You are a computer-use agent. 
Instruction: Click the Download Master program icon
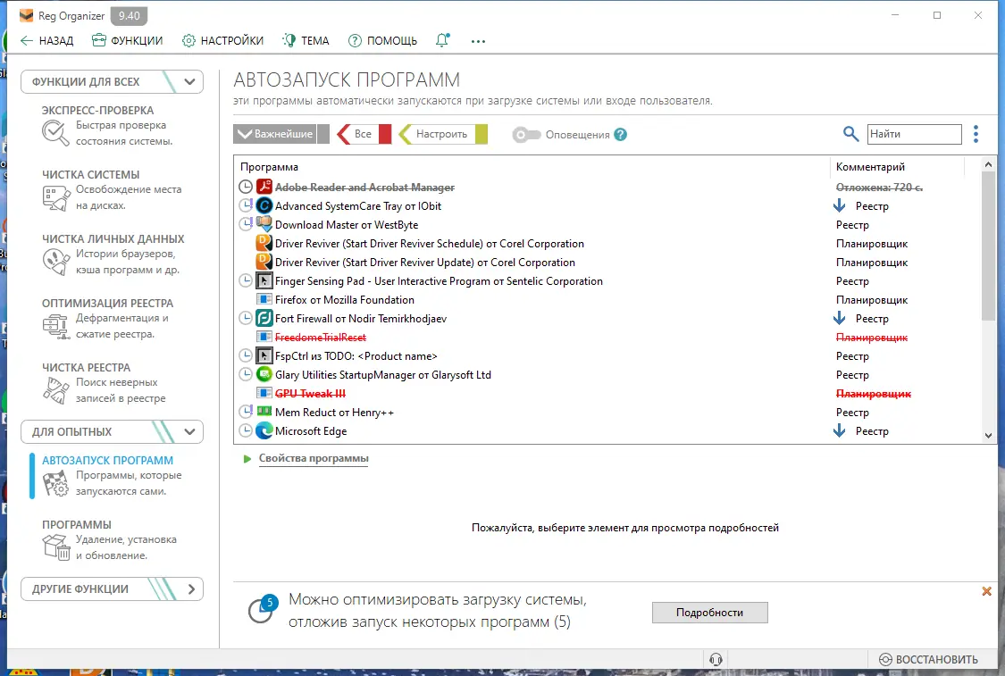pyautogui.click(x=264, y=224)
